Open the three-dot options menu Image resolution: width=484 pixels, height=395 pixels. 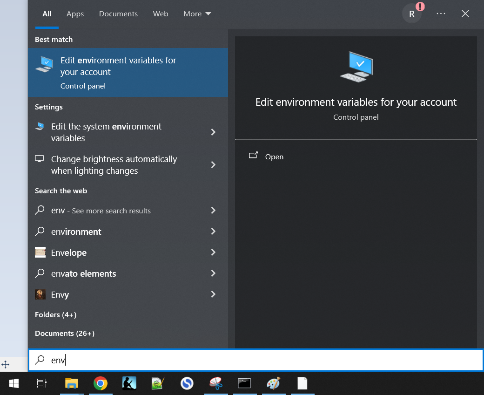coord(441,14)
